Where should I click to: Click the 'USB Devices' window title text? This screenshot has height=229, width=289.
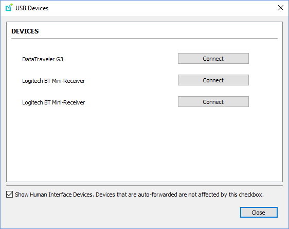32,8
